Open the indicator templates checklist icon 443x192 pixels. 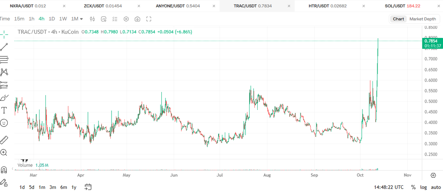click(x=115, y=19)
